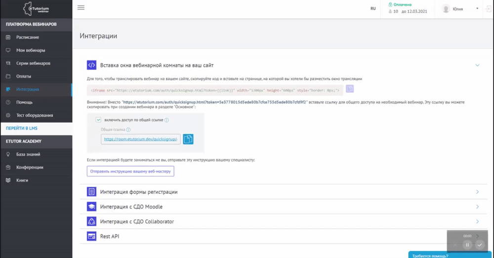The image size is (494, 258).
Task: Copy the iframe embed code icon
Action: pos(350,89)
